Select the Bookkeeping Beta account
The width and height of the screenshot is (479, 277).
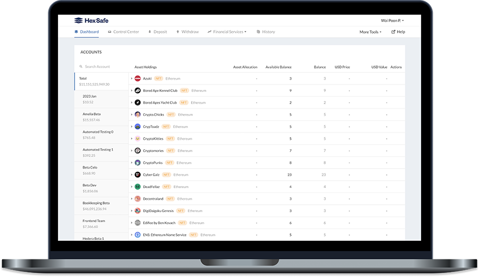click(x=102, y=206)
